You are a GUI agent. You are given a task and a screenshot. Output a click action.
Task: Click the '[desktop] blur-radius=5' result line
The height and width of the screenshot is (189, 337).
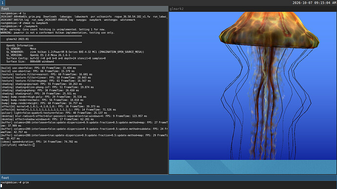(x=74, y=116)
